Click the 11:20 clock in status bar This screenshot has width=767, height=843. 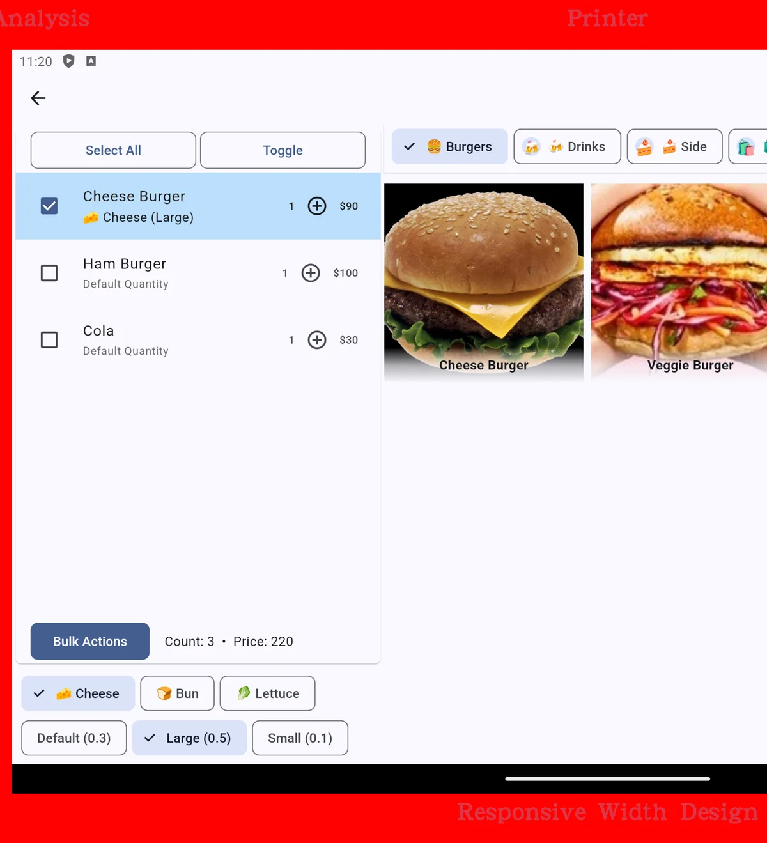[36, 61]
